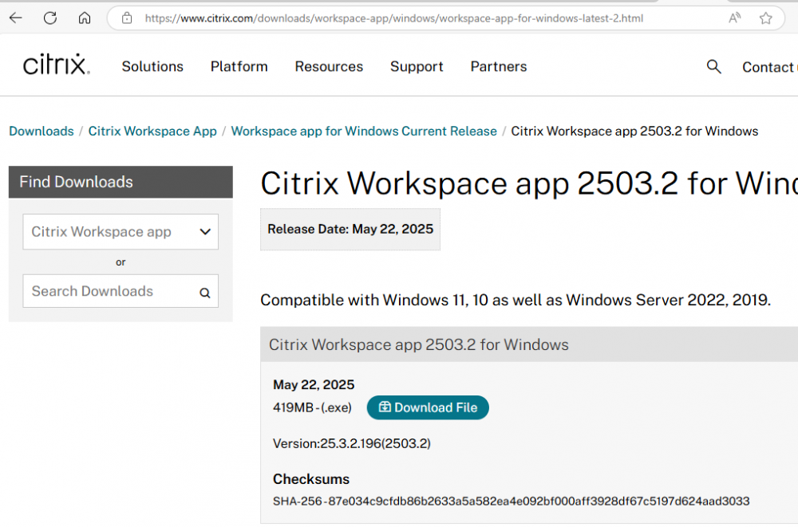This screenshot has width=798, height=527.
Task: View site info via the lock icon
Action: (127, 18)
